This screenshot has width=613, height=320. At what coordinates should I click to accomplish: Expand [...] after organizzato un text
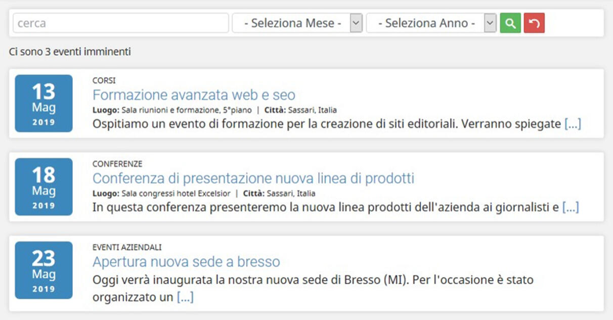click(185, 297)
